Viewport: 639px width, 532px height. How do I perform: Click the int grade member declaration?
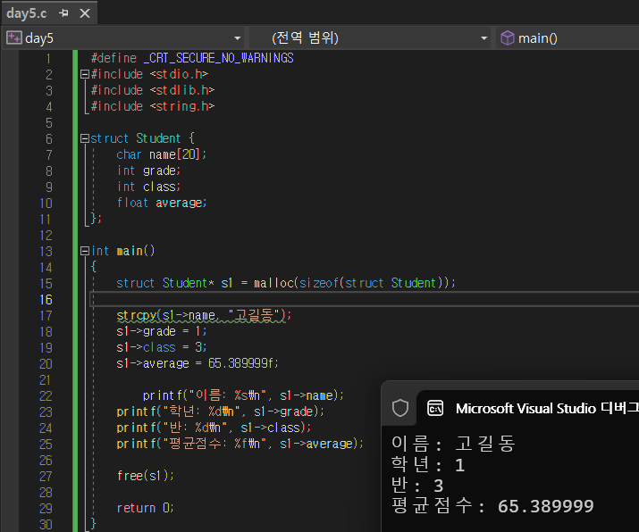click(x=148, y=170)
